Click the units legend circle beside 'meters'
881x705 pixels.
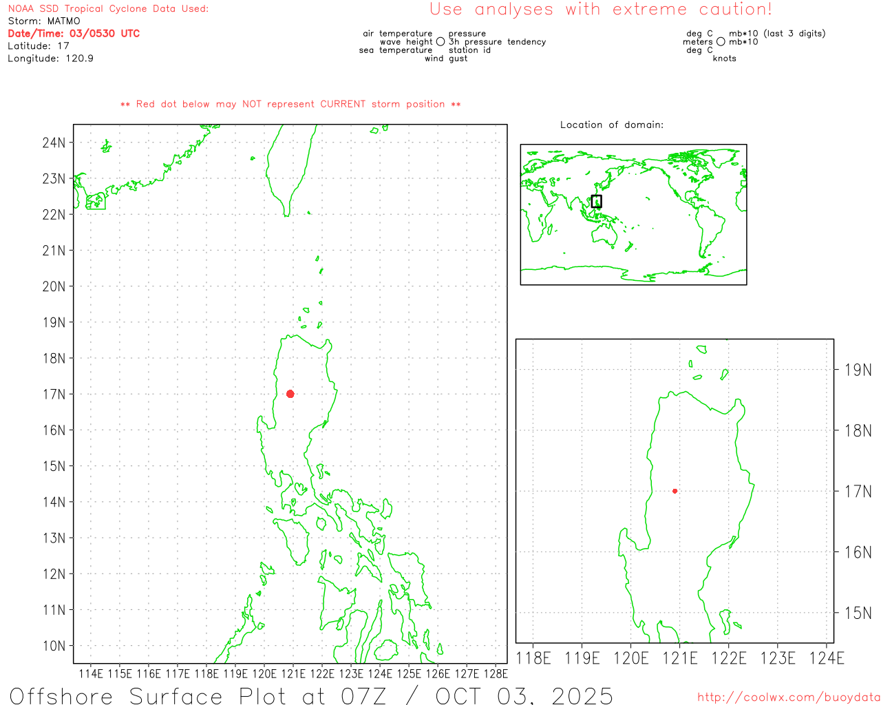(721, 42)
